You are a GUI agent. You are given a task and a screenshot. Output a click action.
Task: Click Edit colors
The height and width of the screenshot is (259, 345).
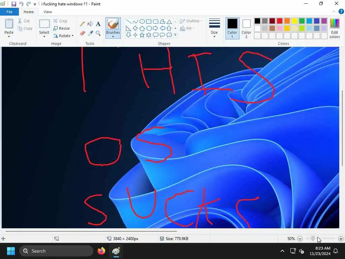click(335, 28)
